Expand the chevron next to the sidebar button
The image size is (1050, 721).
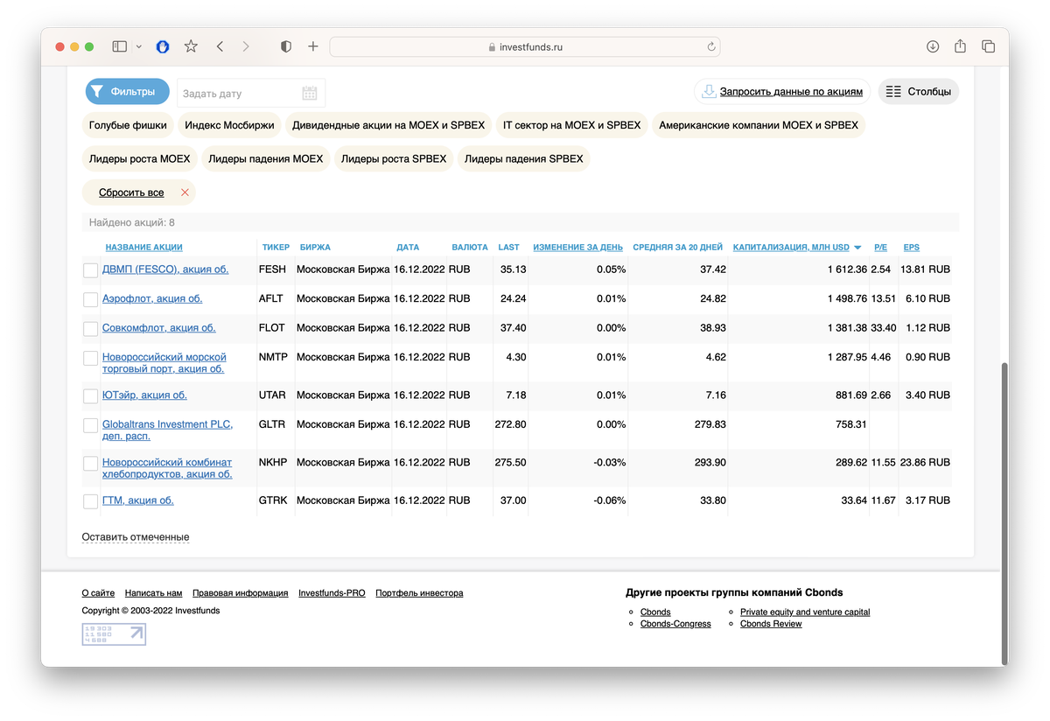[x=137, y=46]
